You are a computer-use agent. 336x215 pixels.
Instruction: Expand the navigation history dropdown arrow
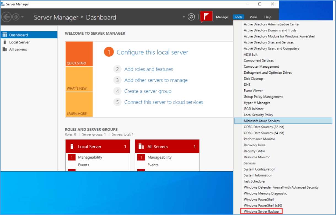pyautogui.click(x=22, y=17)
